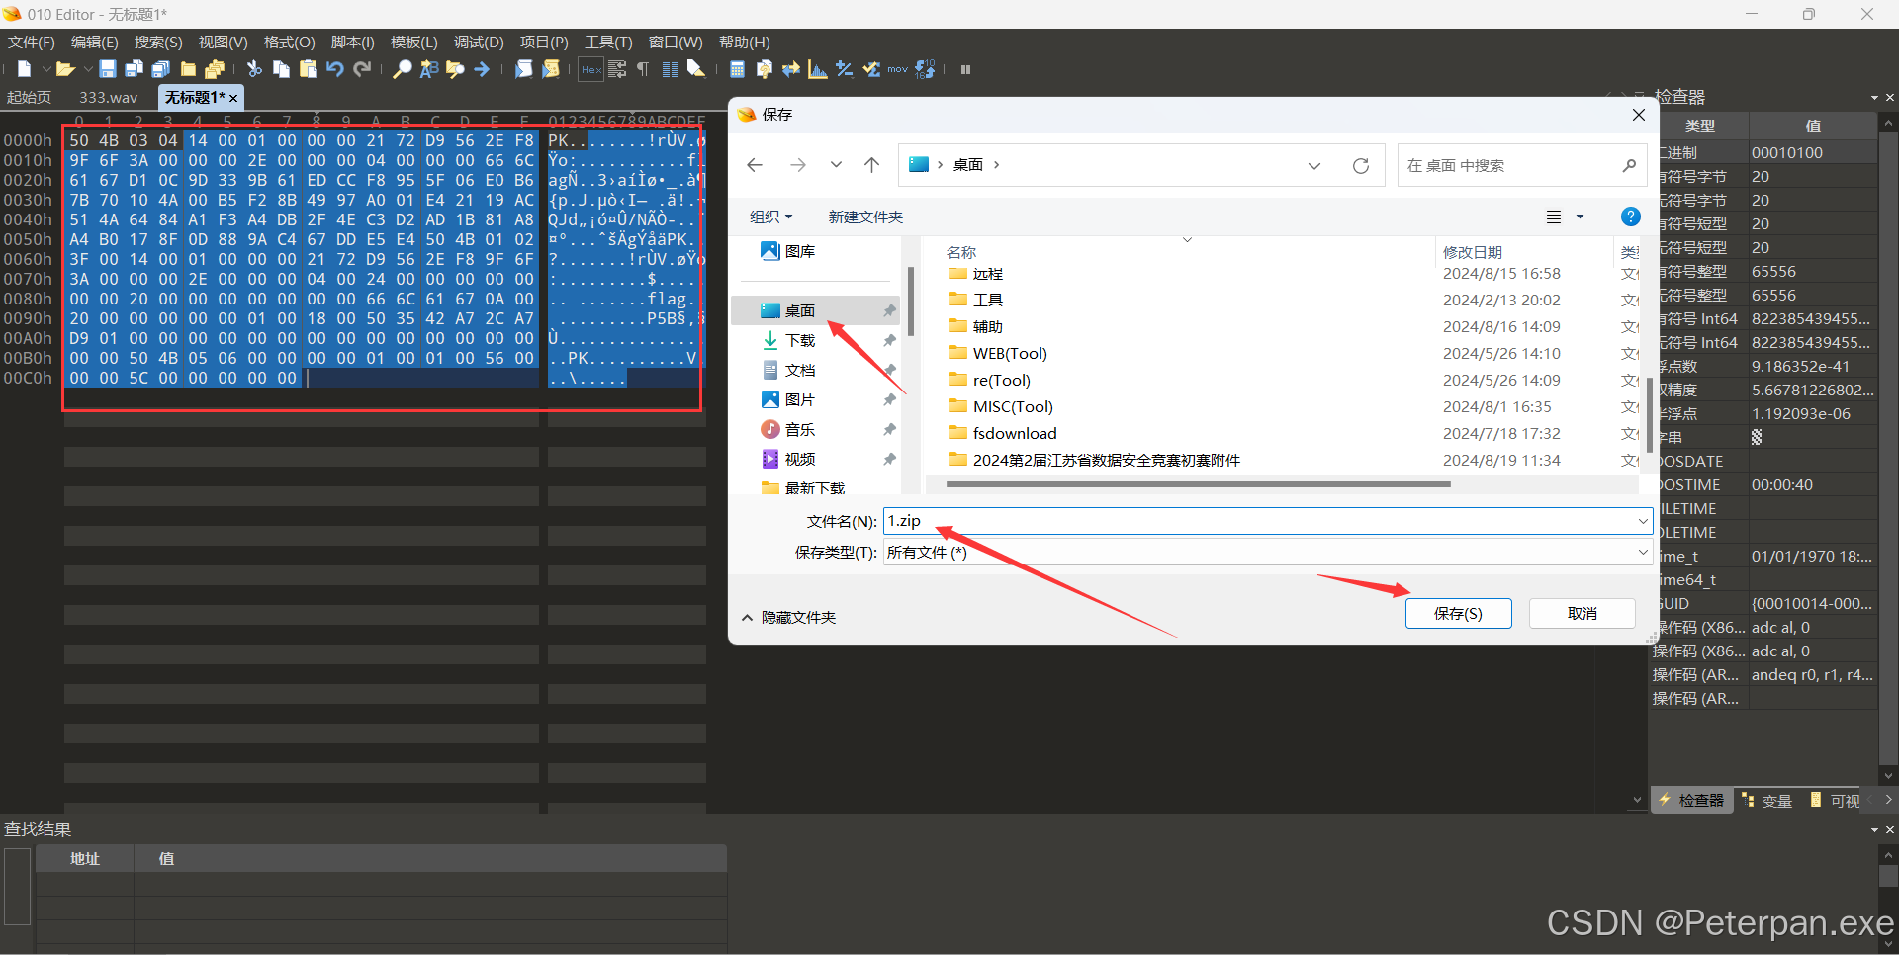Select 图库 in dialog sidebar

tap(799, 251)
